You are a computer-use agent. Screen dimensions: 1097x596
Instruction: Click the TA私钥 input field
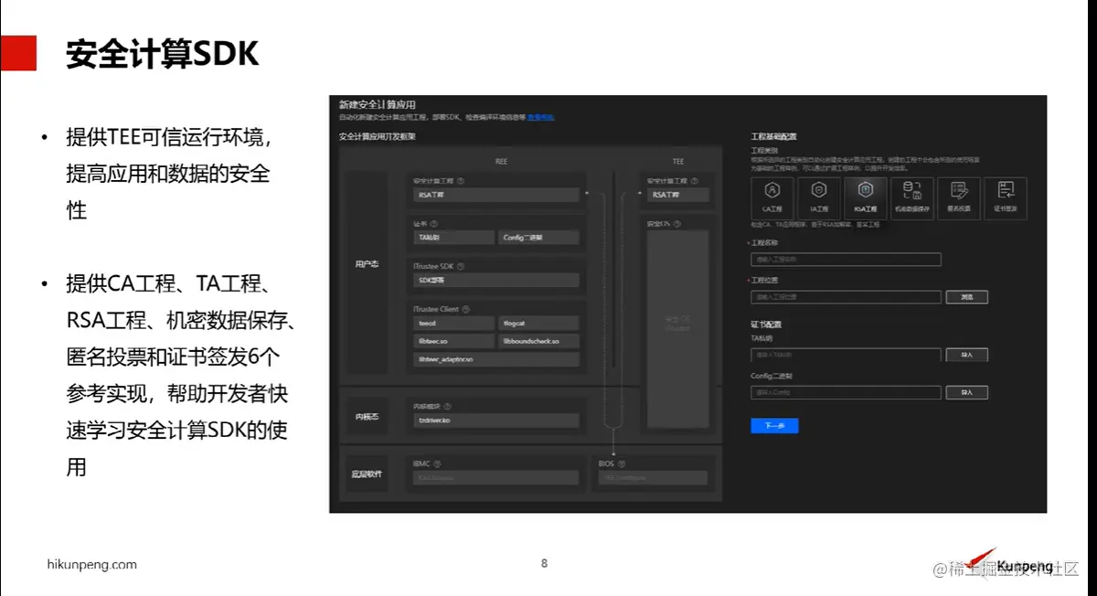point(846,355)
